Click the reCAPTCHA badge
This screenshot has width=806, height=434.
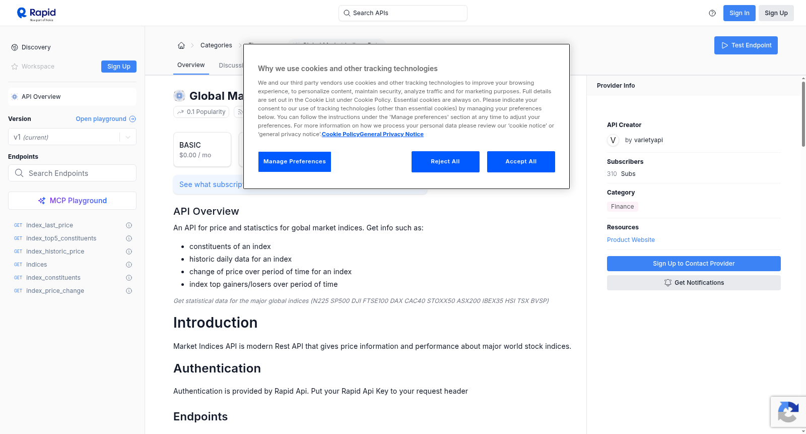click(788, 412)
